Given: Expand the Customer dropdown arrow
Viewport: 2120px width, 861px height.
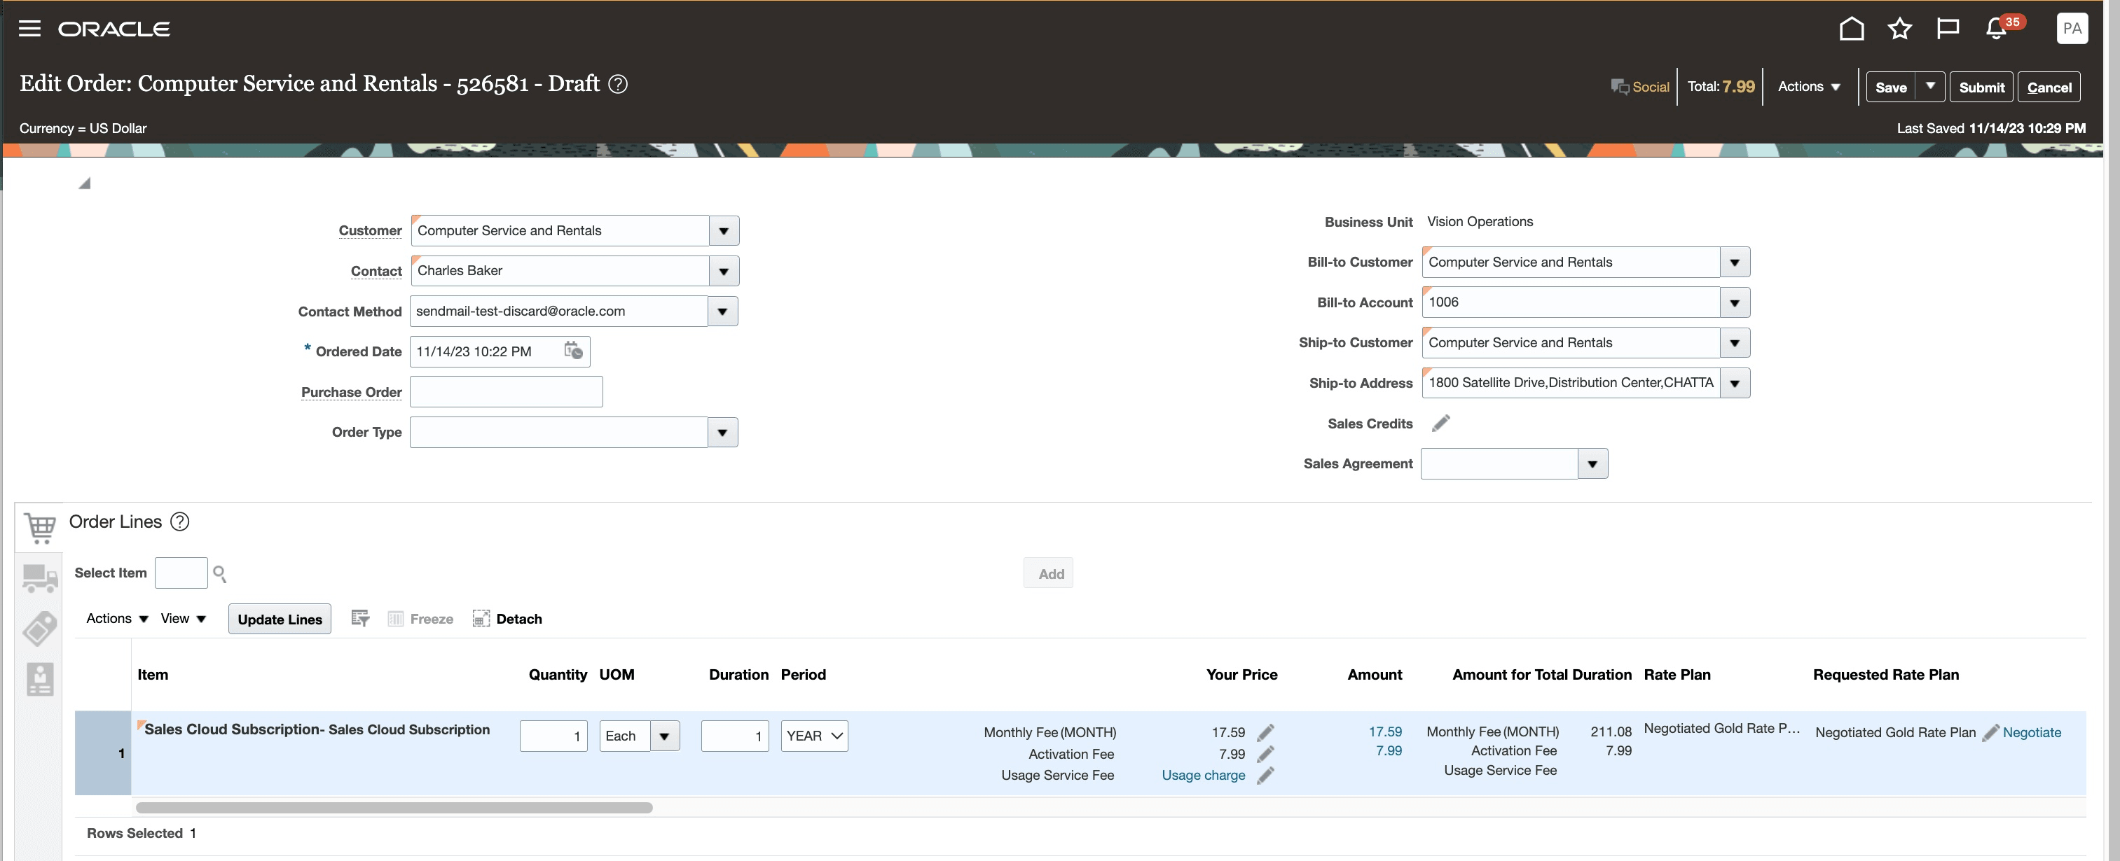Looking at the screenshot, I should (x=724, y=231).
